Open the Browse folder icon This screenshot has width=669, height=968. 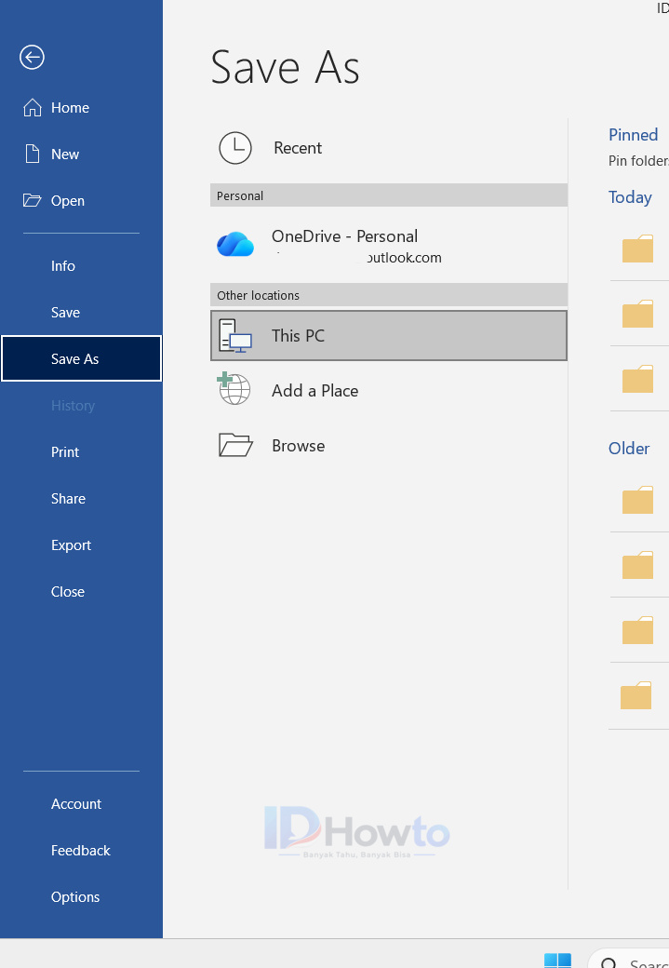[235, 445]
